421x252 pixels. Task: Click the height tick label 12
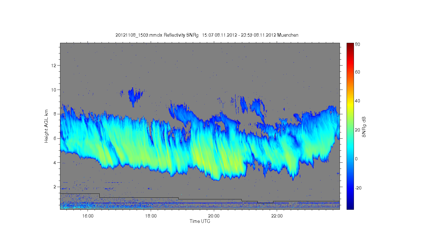click(54, 66)
